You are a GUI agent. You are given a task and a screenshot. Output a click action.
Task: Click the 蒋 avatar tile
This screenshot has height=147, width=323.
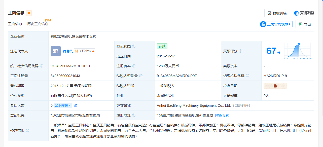56,51
